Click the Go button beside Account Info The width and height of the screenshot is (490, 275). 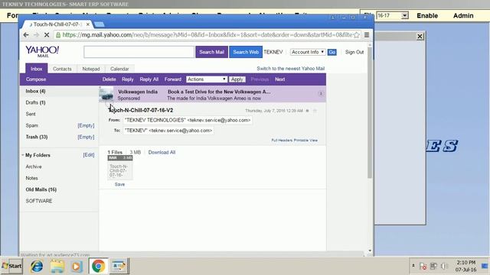pyautogui.click(x=332, y=52)
